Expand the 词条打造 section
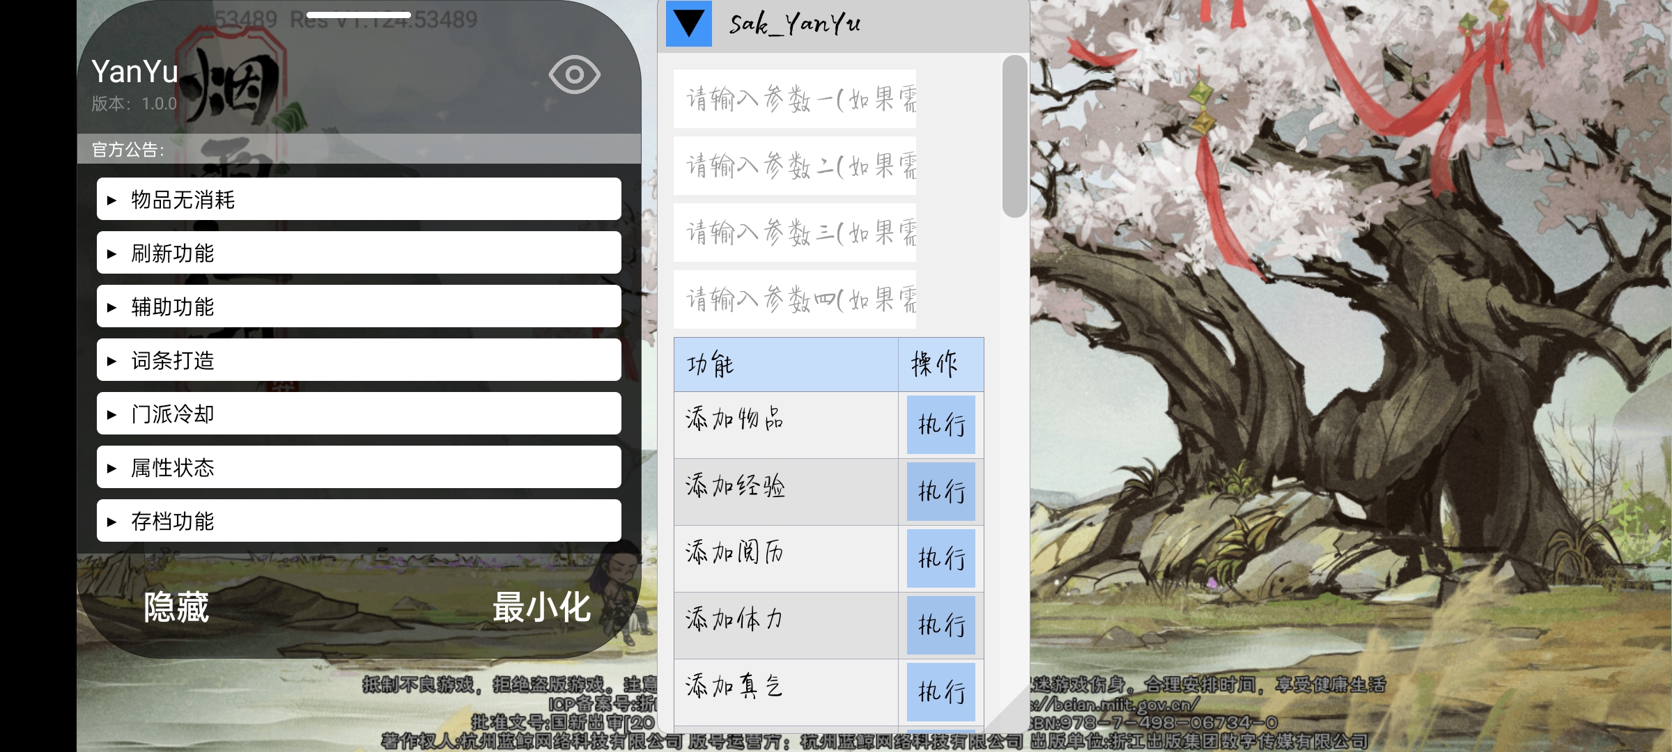This screenshot has height=752, width=1672. pyautogui.click(x=359, y=360)
